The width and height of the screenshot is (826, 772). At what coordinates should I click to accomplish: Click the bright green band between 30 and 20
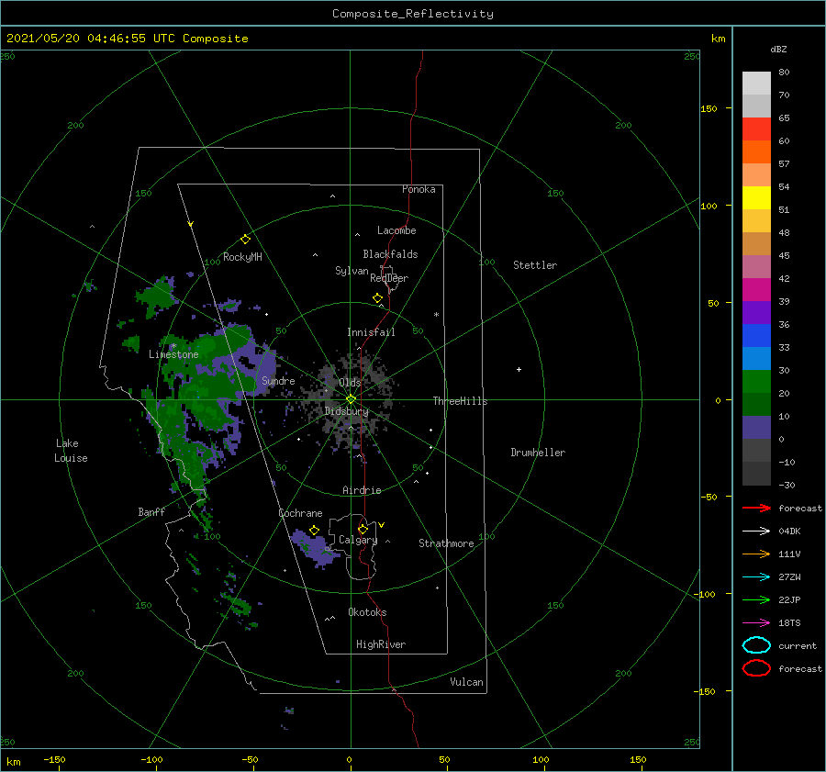[756, 382]
